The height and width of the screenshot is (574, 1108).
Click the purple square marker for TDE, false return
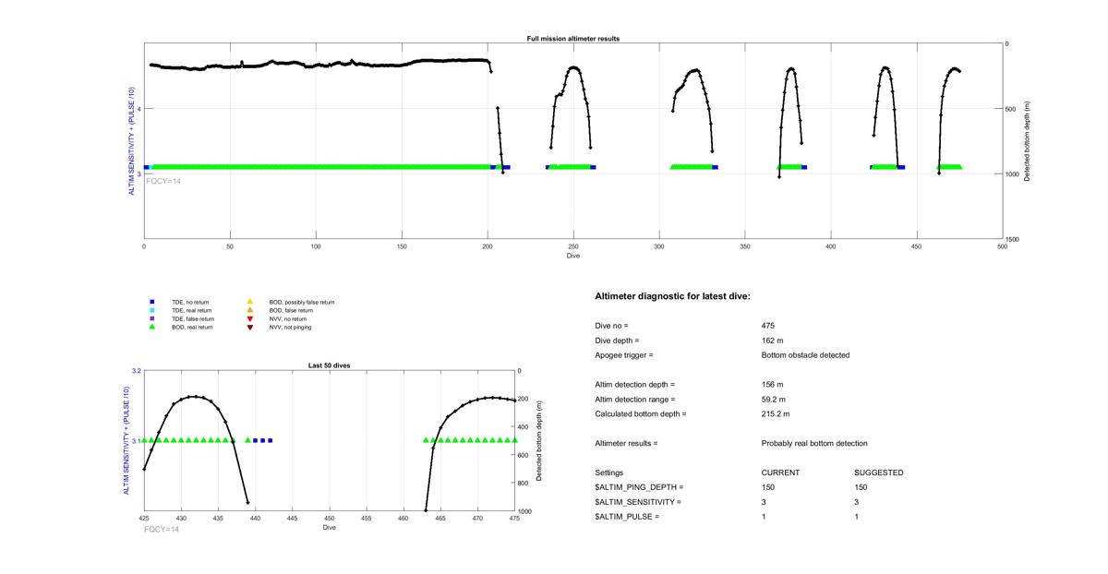pos(152,318)
